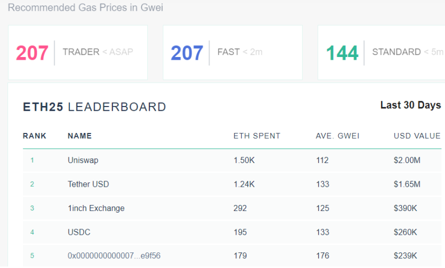Select the Fast 207 gwei card
This screenshot has width=445, height=268.
coord(233,52)
